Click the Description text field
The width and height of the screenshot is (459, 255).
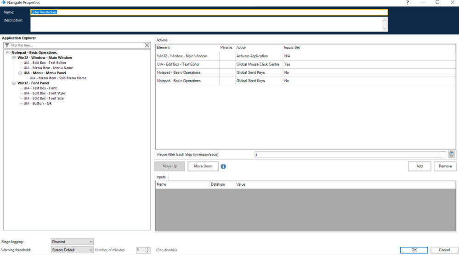tap(207, 24)
